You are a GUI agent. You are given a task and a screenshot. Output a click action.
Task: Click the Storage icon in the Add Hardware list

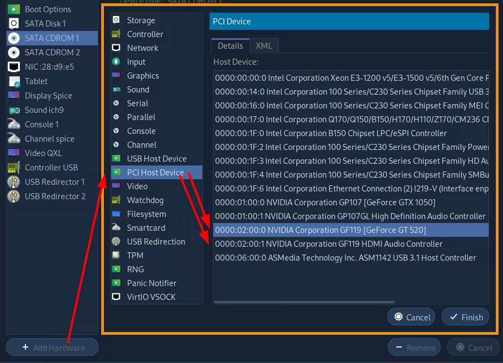tap(116, 20)
